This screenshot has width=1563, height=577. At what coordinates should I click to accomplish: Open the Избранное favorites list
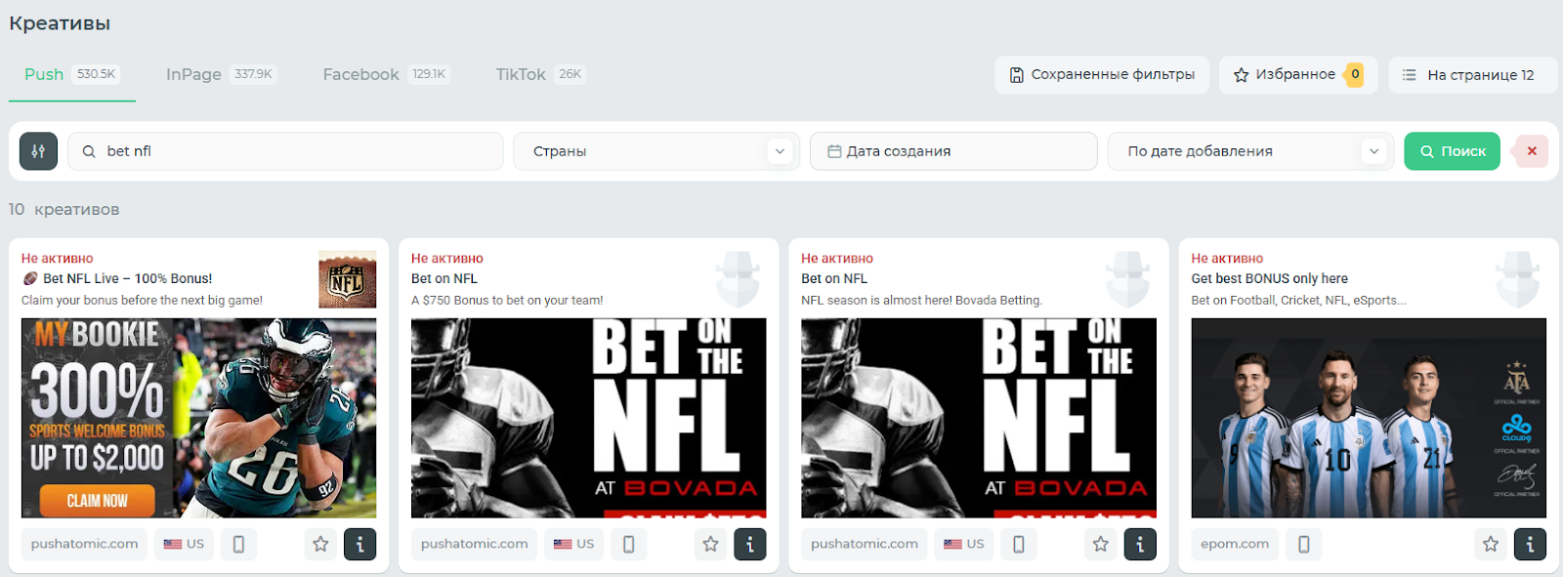(x=1296, y=75)
